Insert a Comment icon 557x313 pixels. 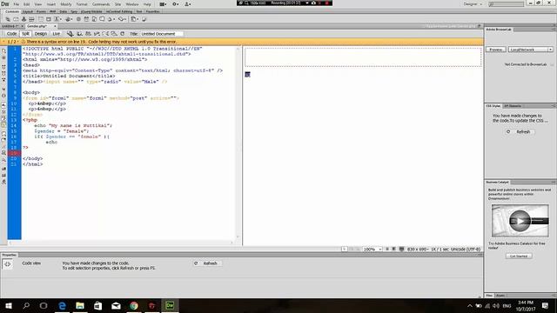pos(102,19)
